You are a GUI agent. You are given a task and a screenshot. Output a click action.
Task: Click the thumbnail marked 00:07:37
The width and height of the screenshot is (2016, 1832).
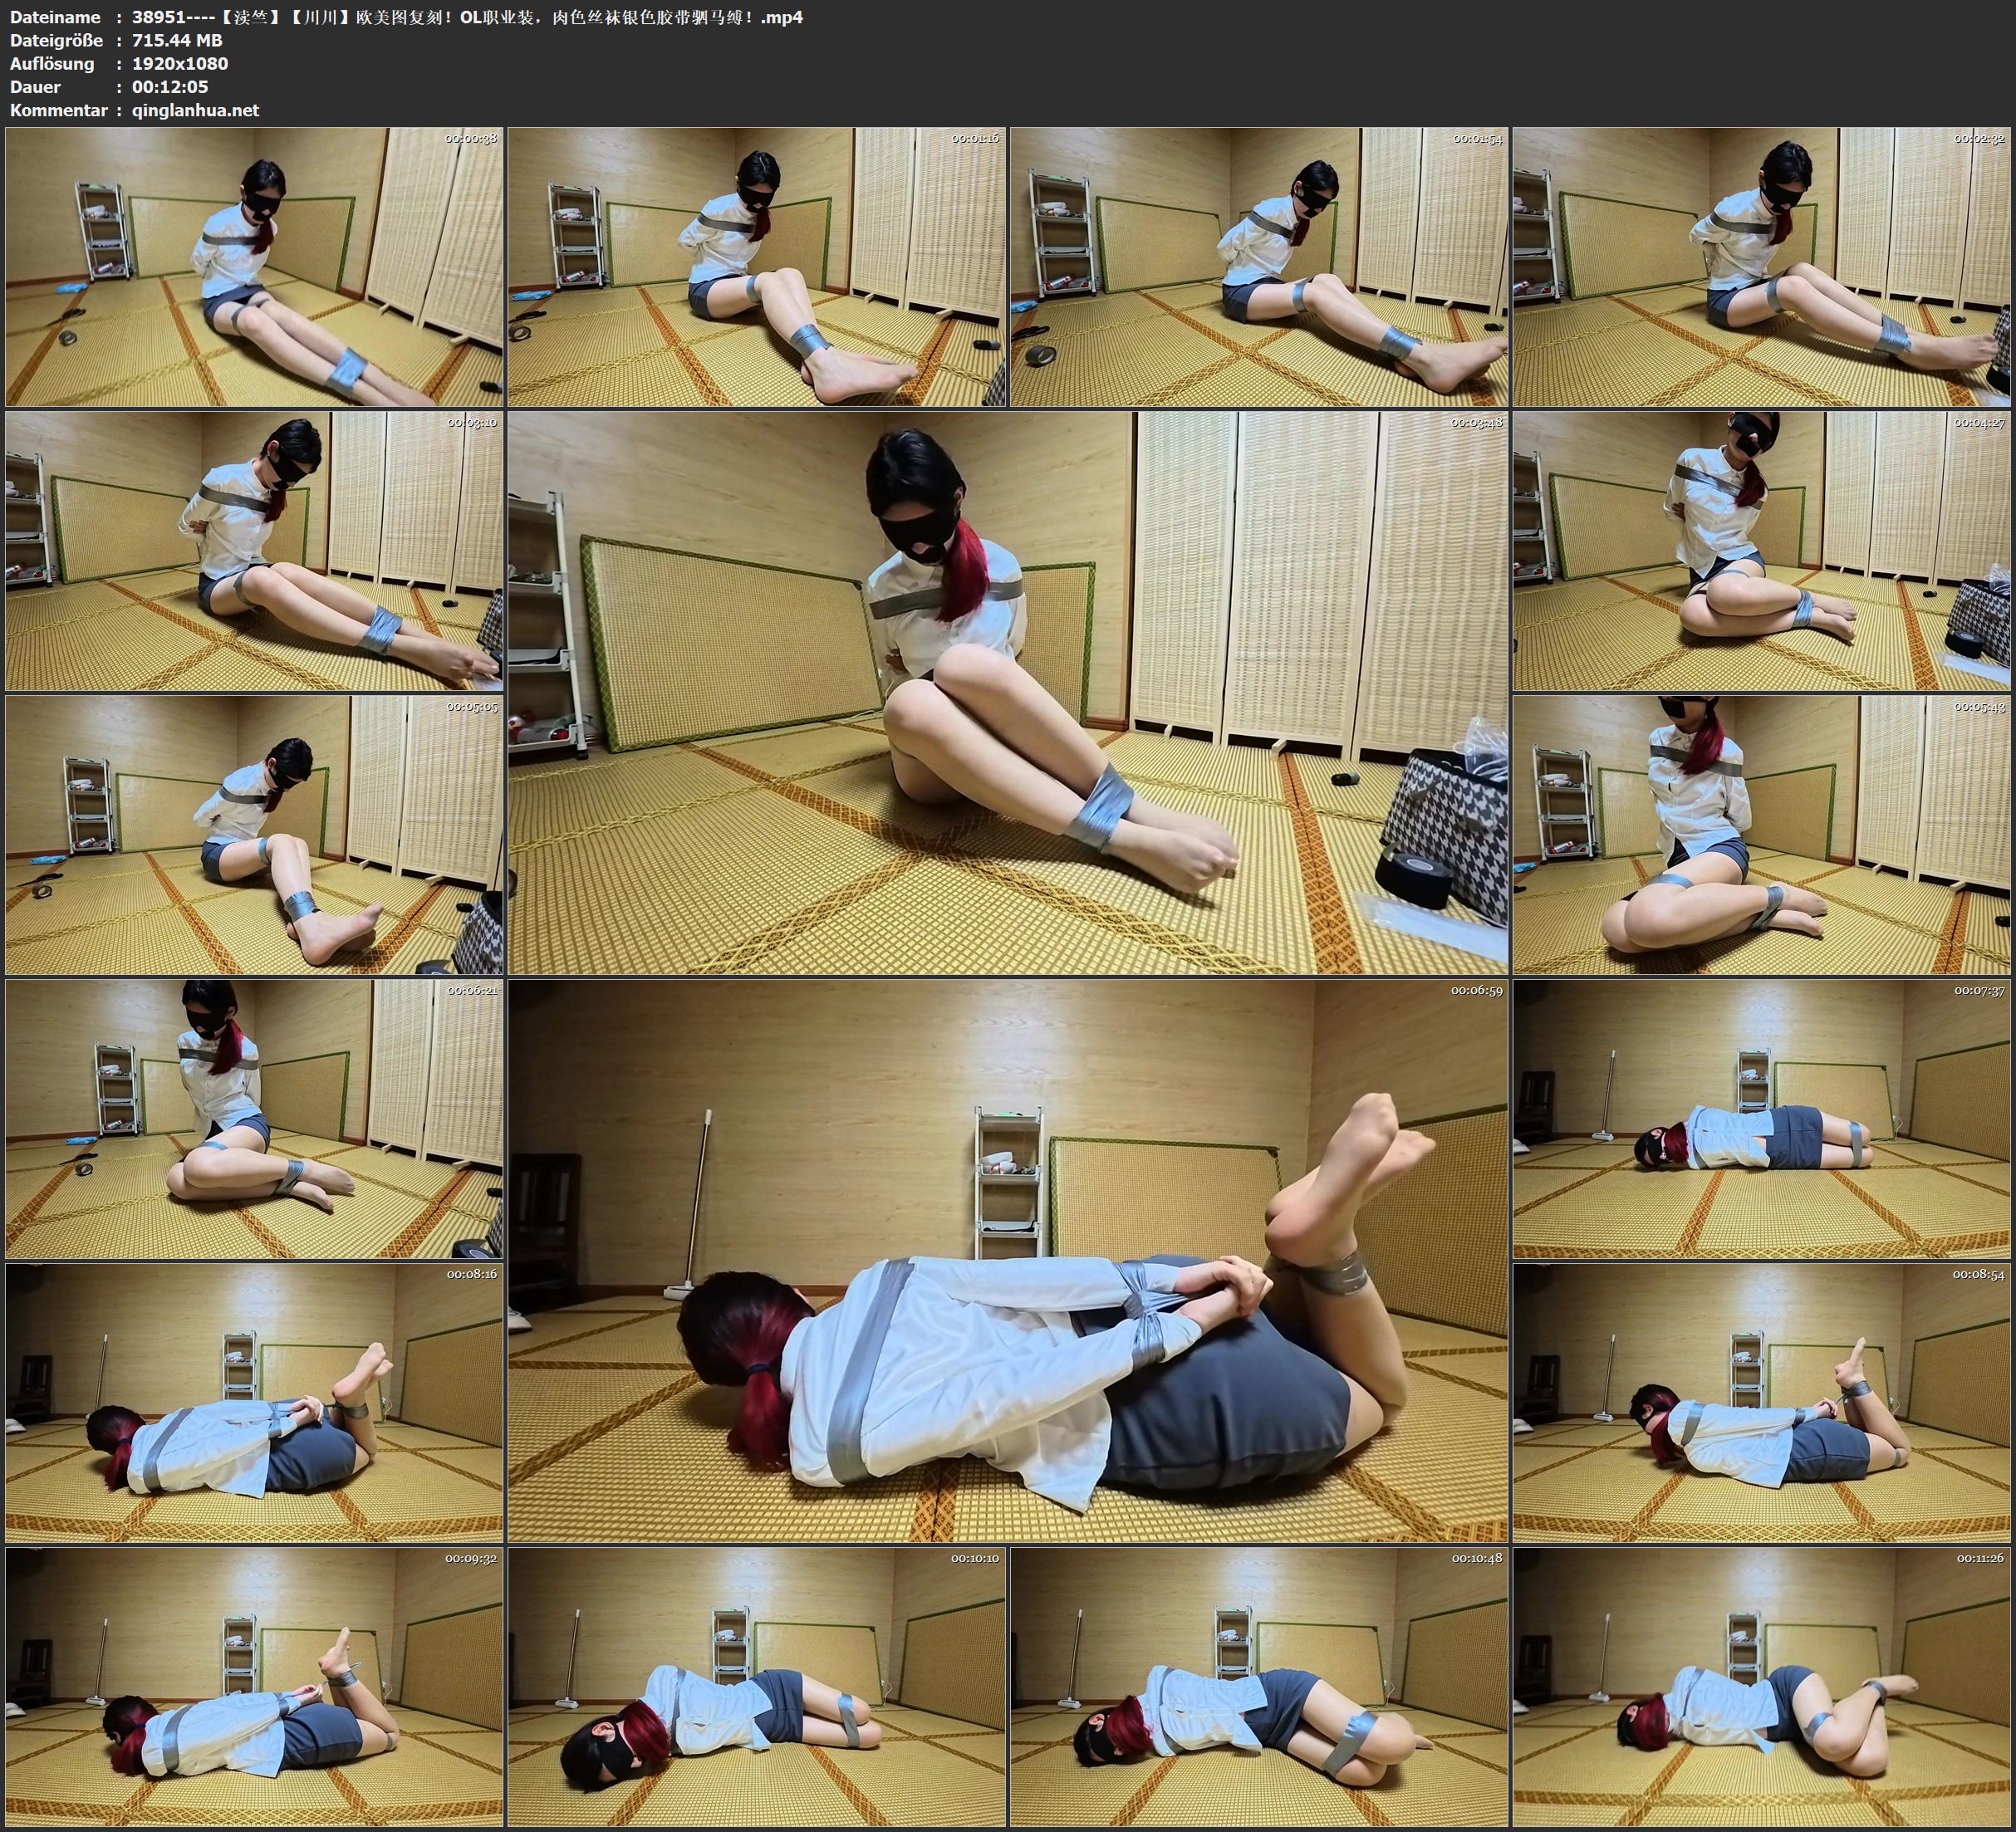(1761, 1119)
